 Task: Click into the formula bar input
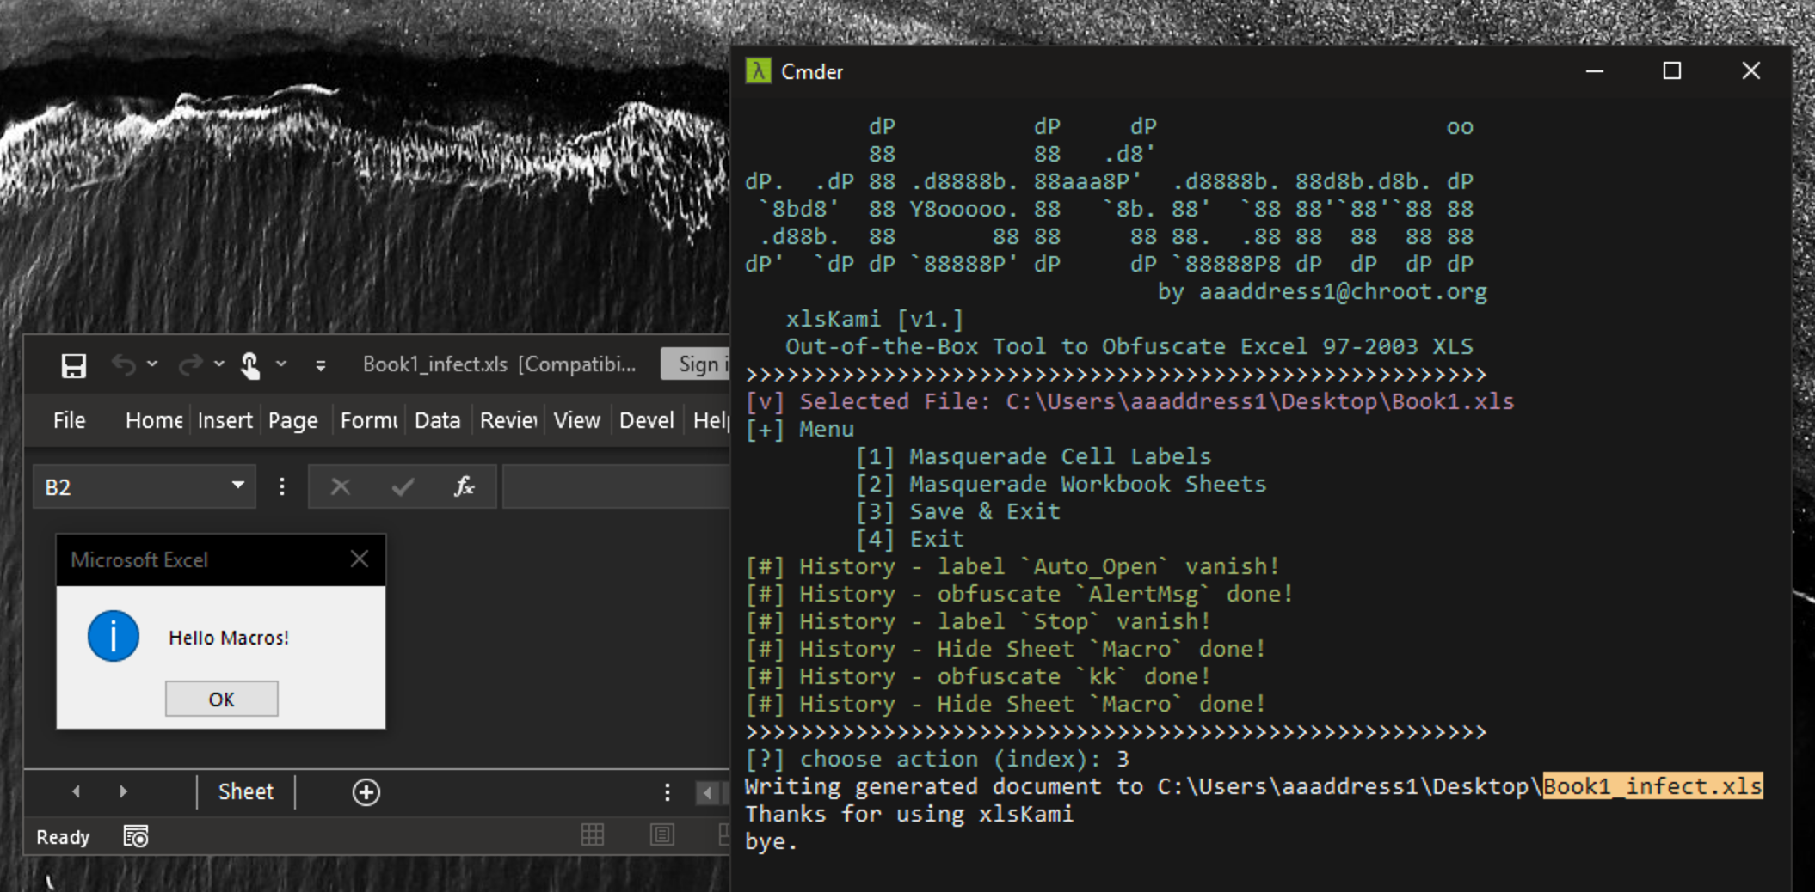point(616,487)
